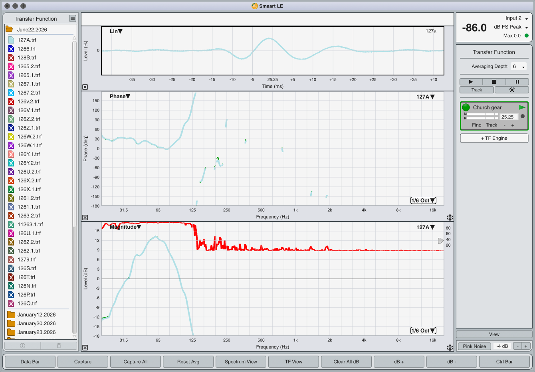This screenshot has height=372, width=535.
Task: Open the Input 2 selector dropdown
Action: (x=517, y=18)
